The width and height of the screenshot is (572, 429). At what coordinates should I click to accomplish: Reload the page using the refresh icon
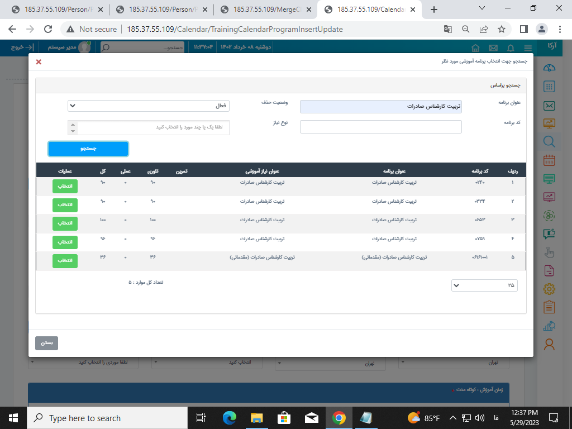[48, 29]
